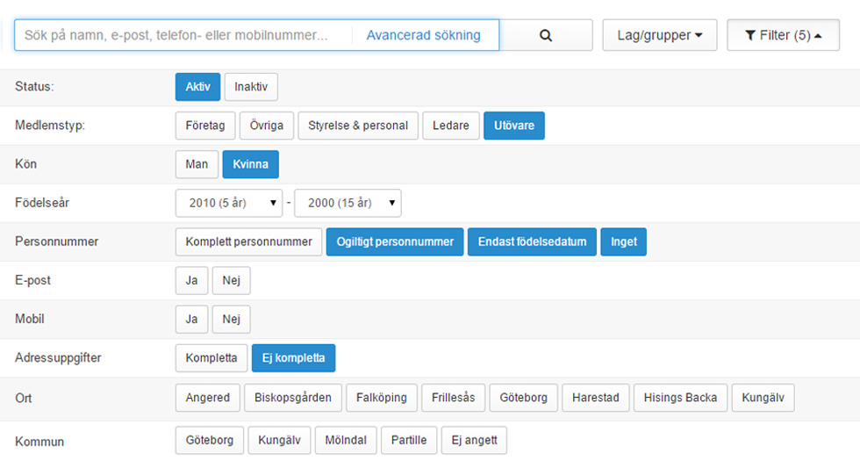
Task: Select Företag member type
Action: pyautogui.click(x=205, y=126)
